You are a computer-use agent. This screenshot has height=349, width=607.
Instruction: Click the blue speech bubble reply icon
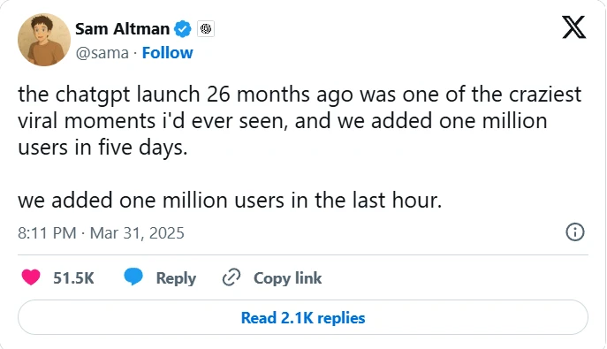coord(133,277)
